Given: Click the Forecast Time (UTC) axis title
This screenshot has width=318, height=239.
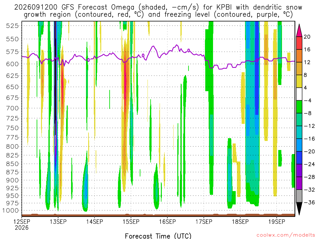Looking at the screenshot, I should click(x=158, y=236).
